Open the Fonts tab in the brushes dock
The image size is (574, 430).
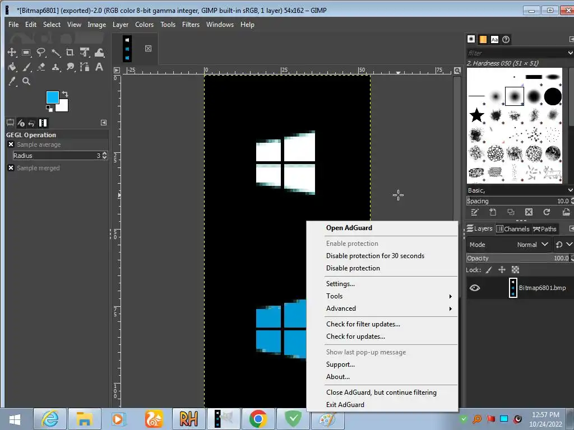click(494, 40)
